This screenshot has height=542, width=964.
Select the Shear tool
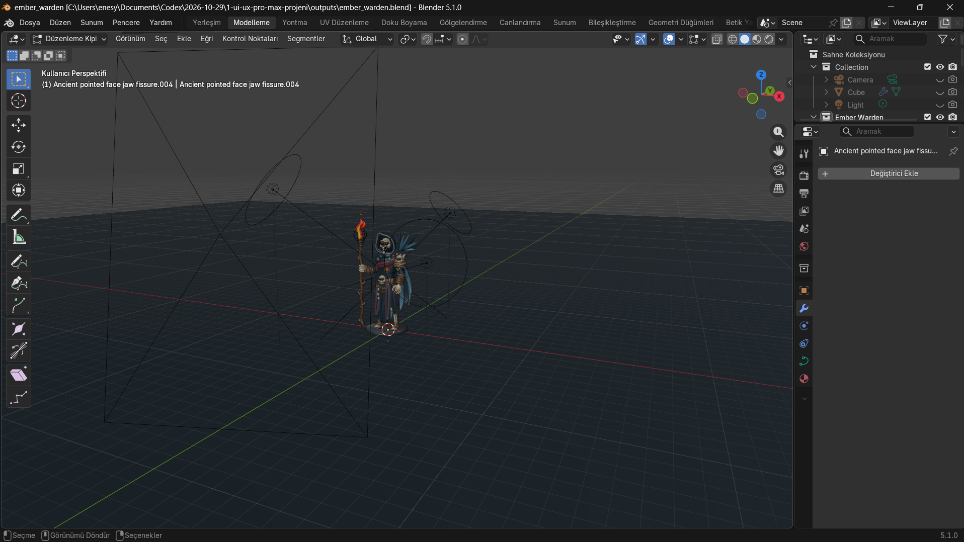click(x=19, y=375)
